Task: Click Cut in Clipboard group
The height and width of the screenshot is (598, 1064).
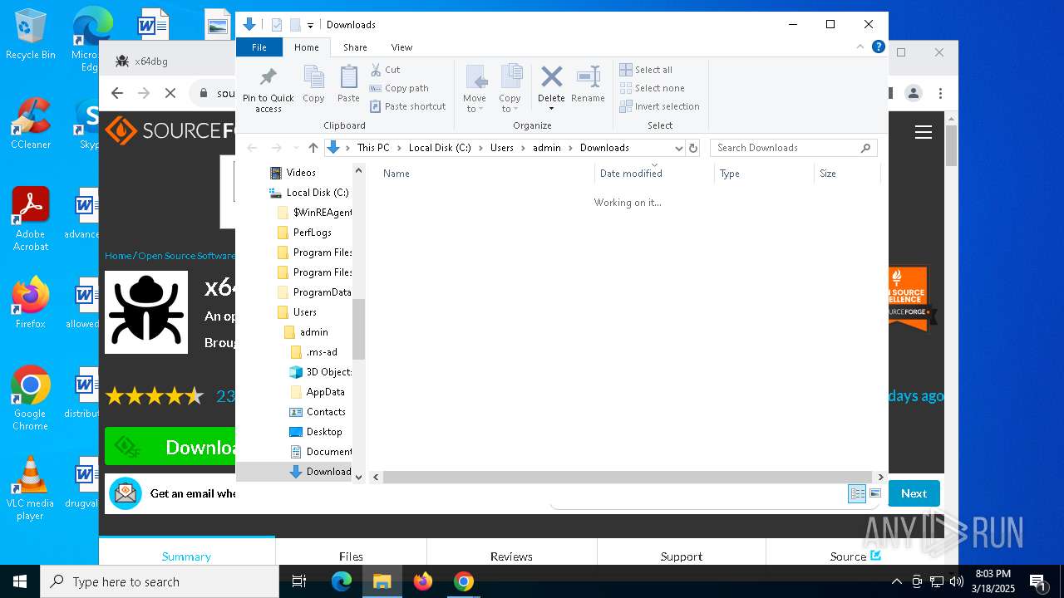Action: tap(385, 70)
